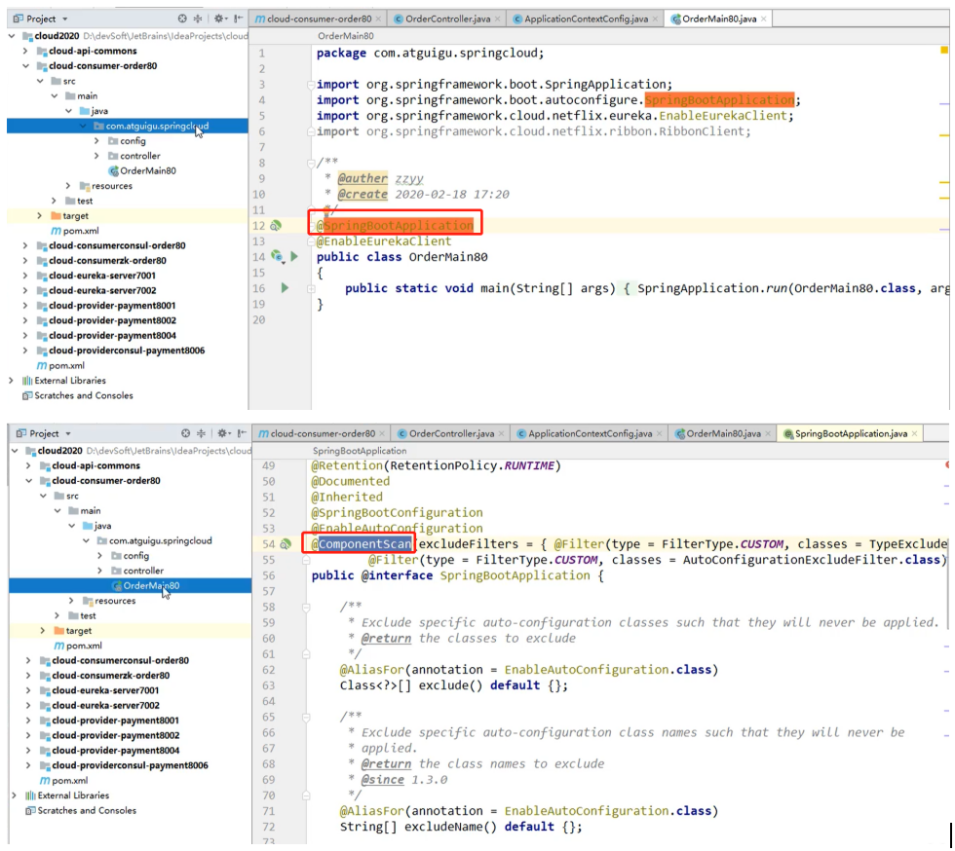Click highlighted @SpringBootApplication annotation on line 12

click(x=394, y=225)
